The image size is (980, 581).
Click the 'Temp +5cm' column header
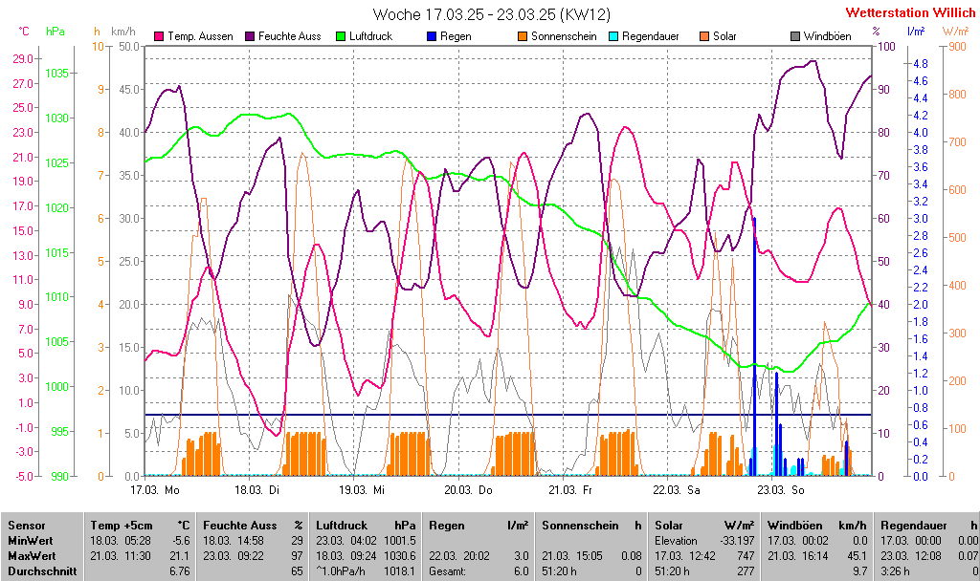(122, 526)
